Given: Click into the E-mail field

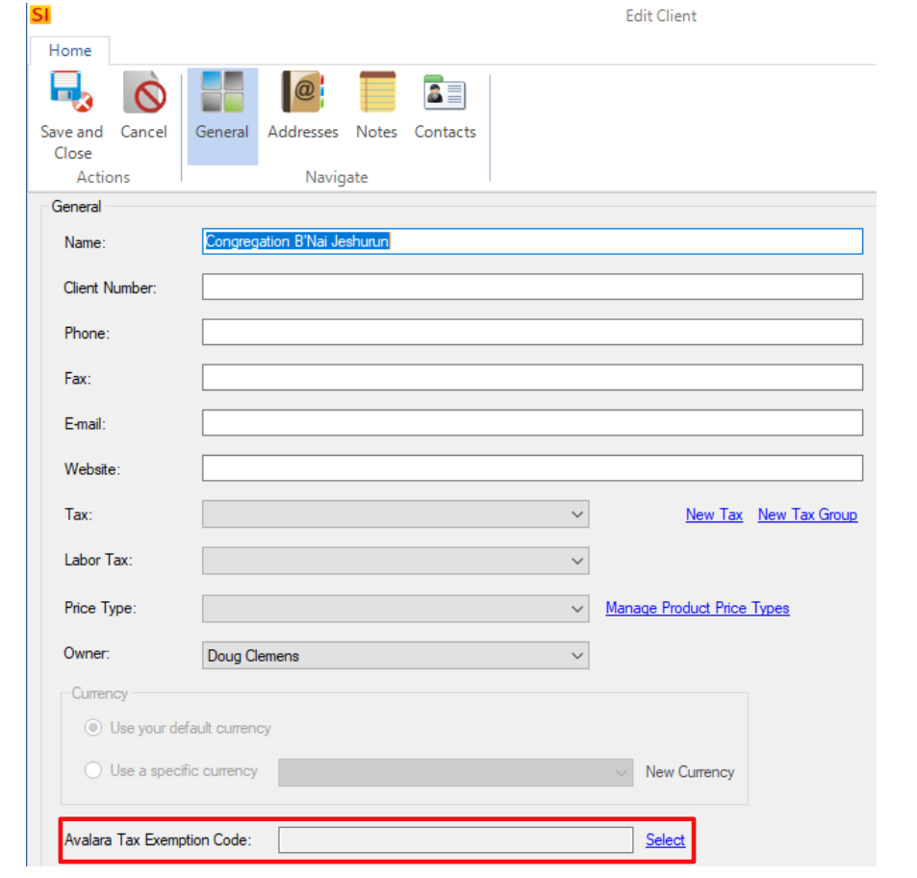Looking at the screenshot, I should point(532,422).
